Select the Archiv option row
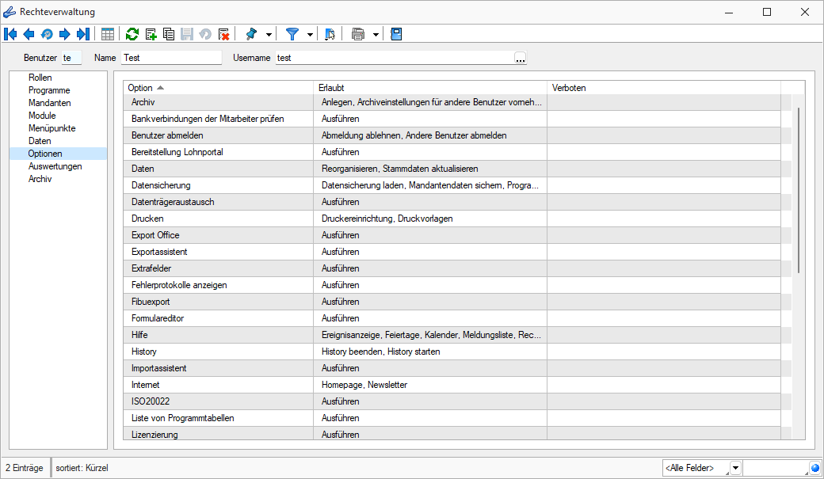Screen dimensions: 824x479 452,102
